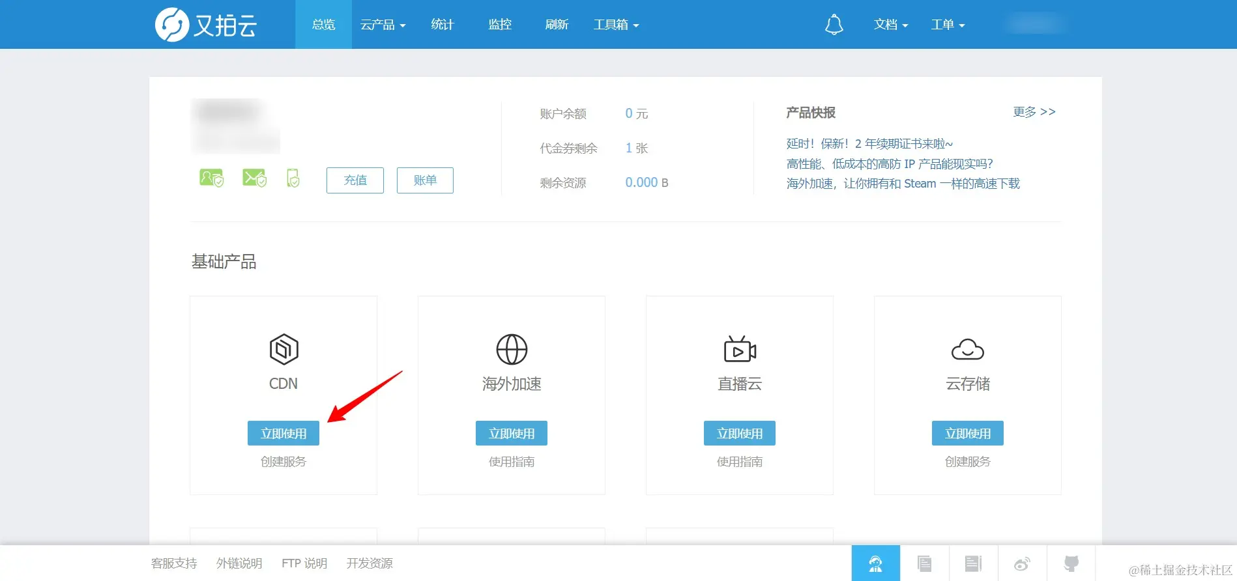The width and height of the screenshot is (1237, 581).
Task: Open 使用指南 link under 直播云
Action: 740,462
